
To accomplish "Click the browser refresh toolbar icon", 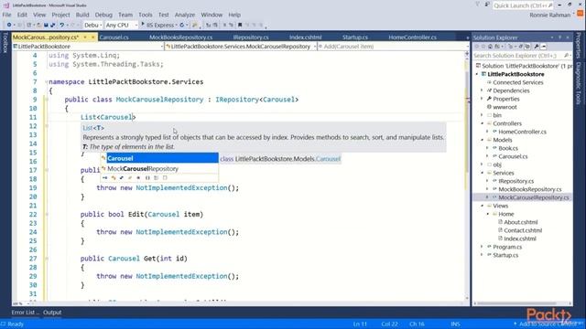I will click(181, 25).
